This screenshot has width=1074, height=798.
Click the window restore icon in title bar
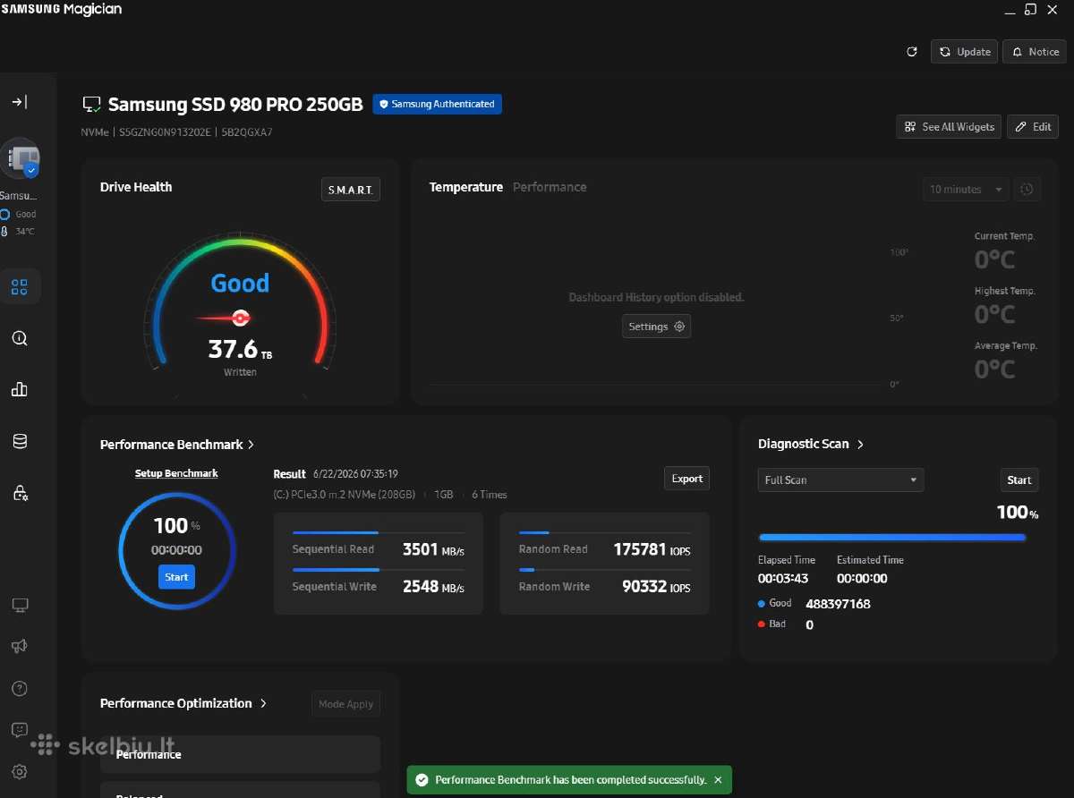point(1029,10)
